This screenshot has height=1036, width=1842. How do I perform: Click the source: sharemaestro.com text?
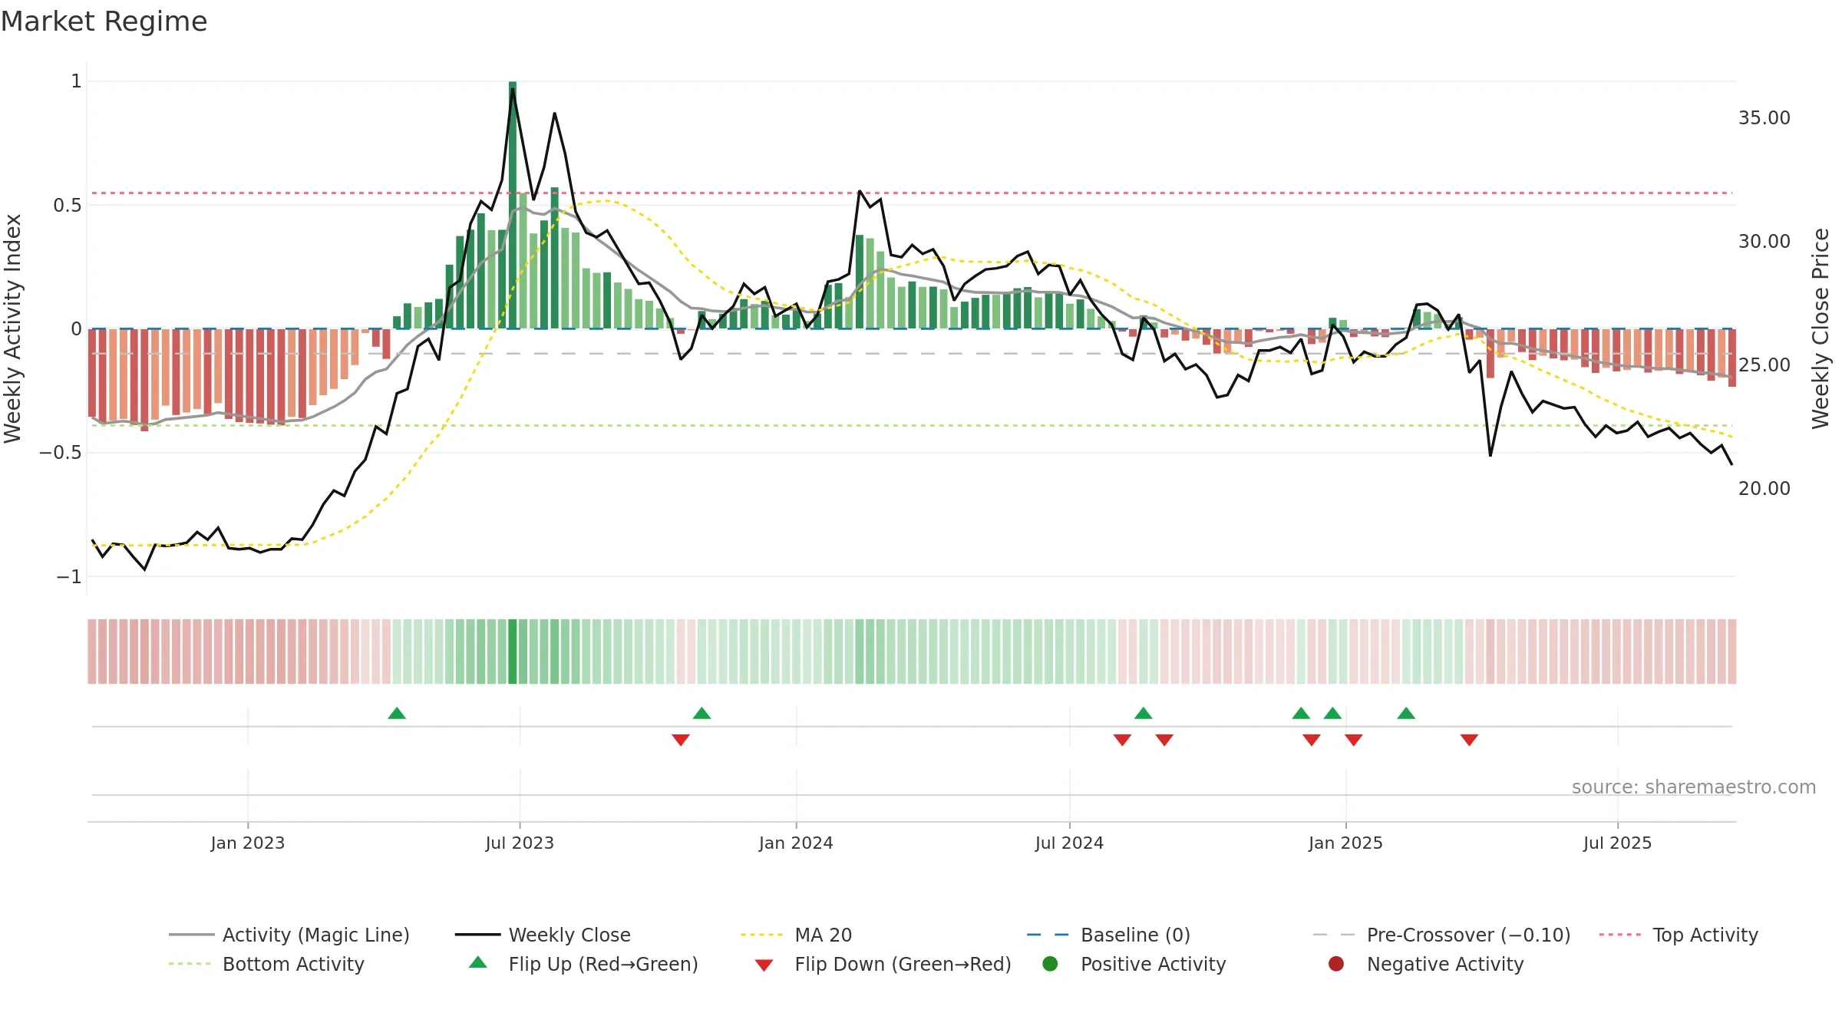point(1694,787)
